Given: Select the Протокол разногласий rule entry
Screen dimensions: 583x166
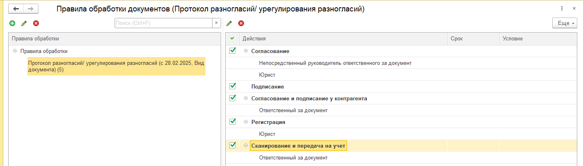Looking at the screenshot, I should coord(116,66).
